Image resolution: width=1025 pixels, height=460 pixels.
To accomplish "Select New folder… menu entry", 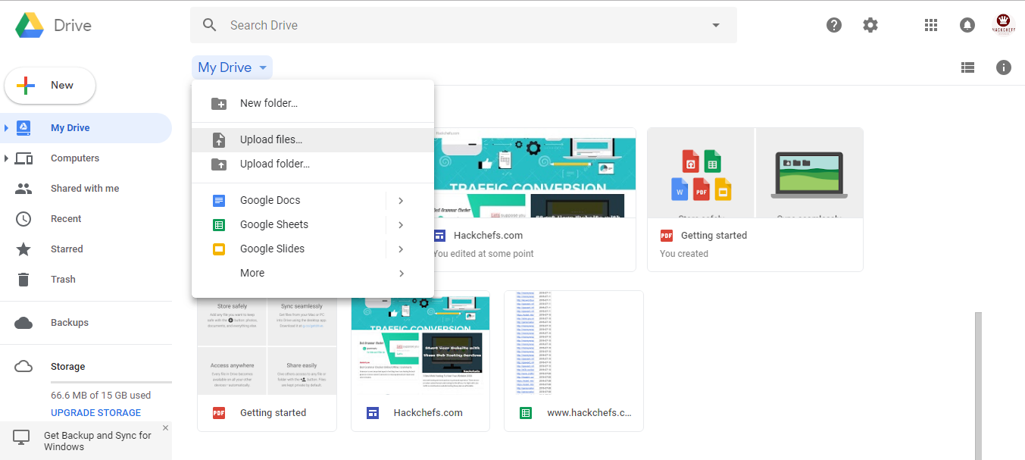I will tap(313, 103).
